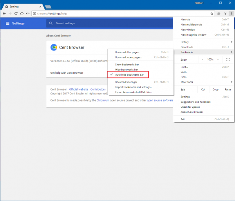Click Cut in the Edit row
This screenshot has height=201, width=235.
(x=203, y=89)
